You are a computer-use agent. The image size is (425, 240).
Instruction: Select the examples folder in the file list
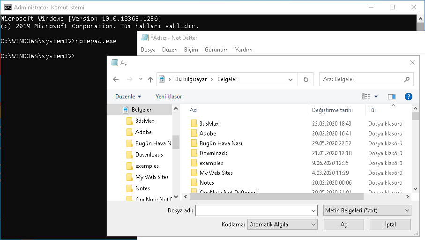pos(211,163)
